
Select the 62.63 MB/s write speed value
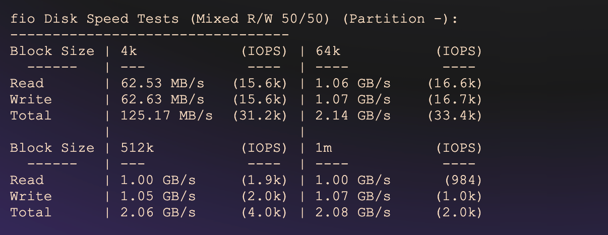162,99
